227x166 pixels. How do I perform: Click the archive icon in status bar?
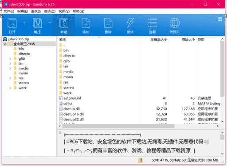[x=141, y=160]
